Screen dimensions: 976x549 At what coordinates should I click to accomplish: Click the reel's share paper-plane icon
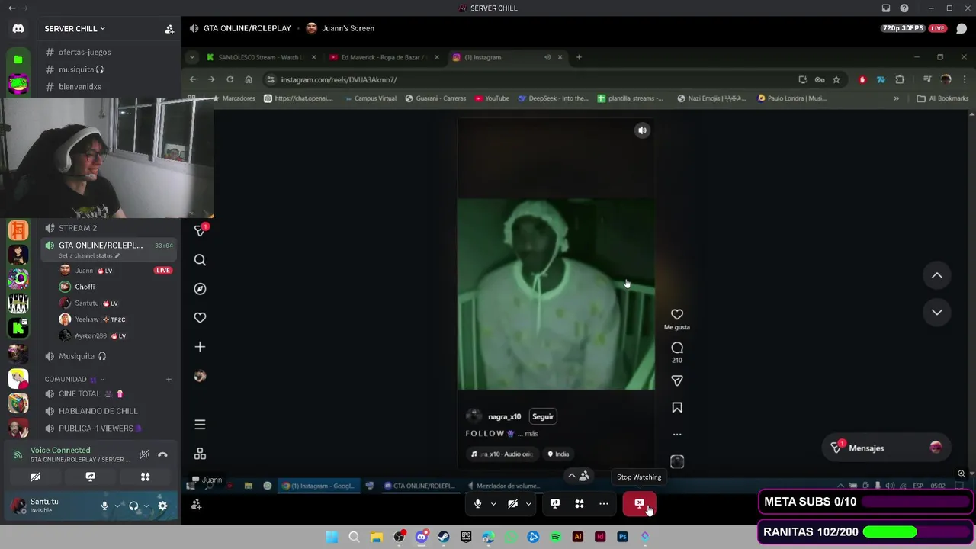[677, 380]
